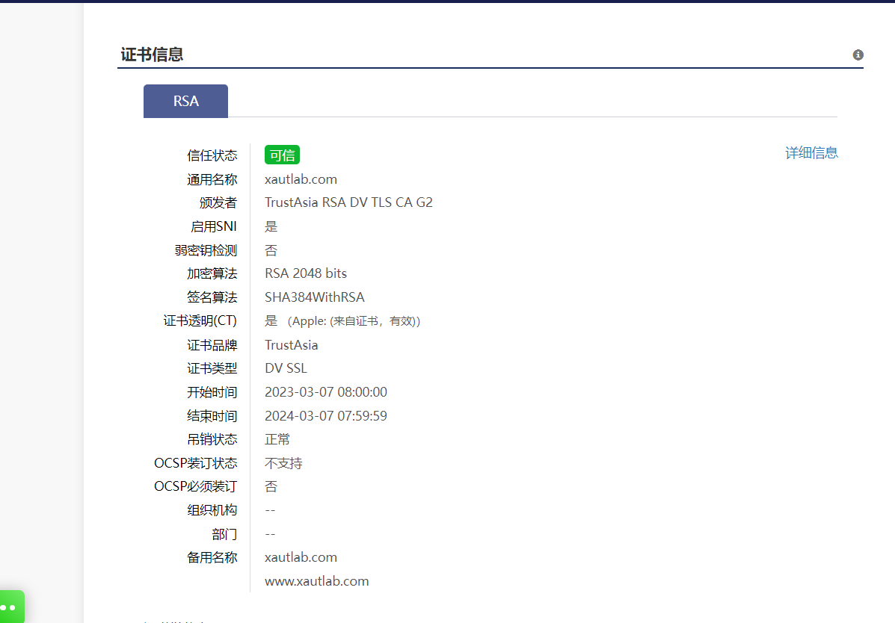The image size is (895, 623).
Task: Click the 证书透明(CT) field label
Action: pos(200,321)
